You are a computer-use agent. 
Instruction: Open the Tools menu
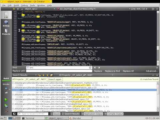[x=32, y=5]
